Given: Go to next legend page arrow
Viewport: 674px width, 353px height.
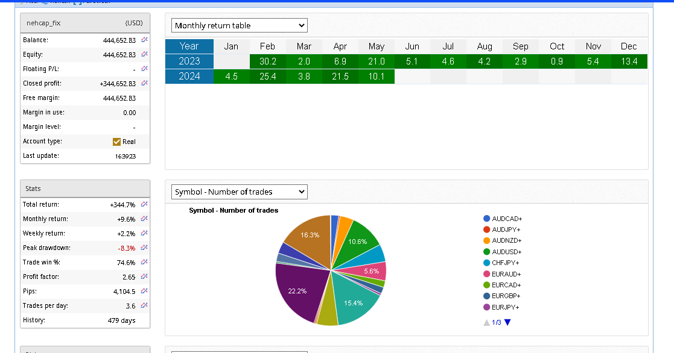Looking at the screenshot, I should (507, 322).
